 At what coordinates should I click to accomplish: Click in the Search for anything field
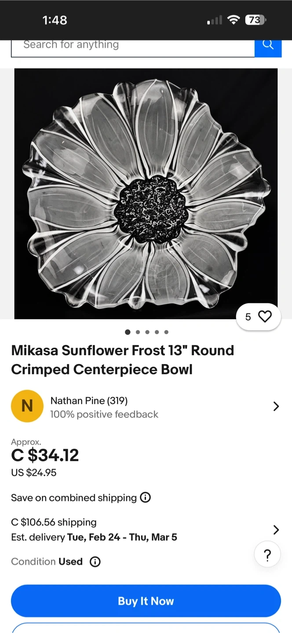[132, 46]
